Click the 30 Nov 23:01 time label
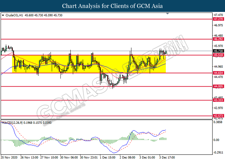The image size is (225, 161). click(89, 157)
